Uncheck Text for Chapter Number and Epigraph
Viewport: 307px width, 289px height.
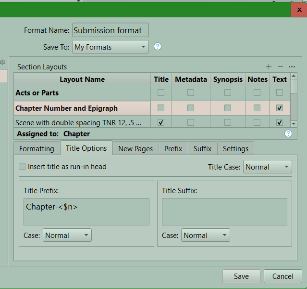tap(279, 108)
